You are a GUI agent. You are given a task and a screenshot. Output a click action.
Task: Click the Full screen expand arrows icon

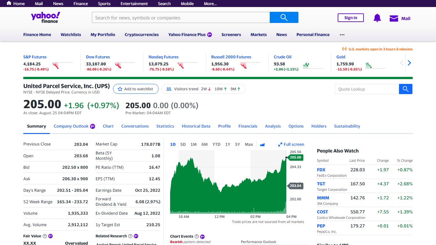pyautogui.click(x=280, y=144)
